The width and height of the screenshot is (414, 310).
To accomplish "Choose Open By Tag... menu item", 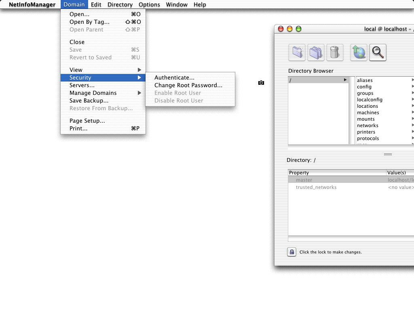I will tap(103, 22).
